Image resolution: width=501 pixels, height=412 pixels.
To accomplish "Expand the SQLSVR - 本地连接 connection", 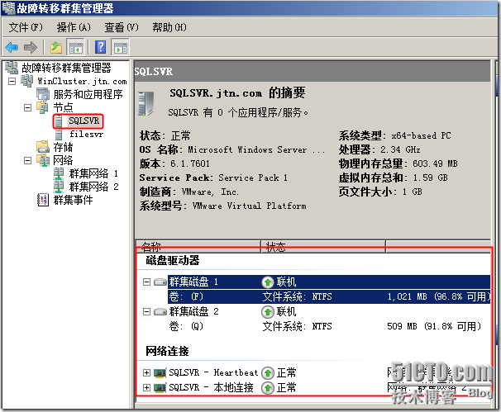I will (146, 388).
